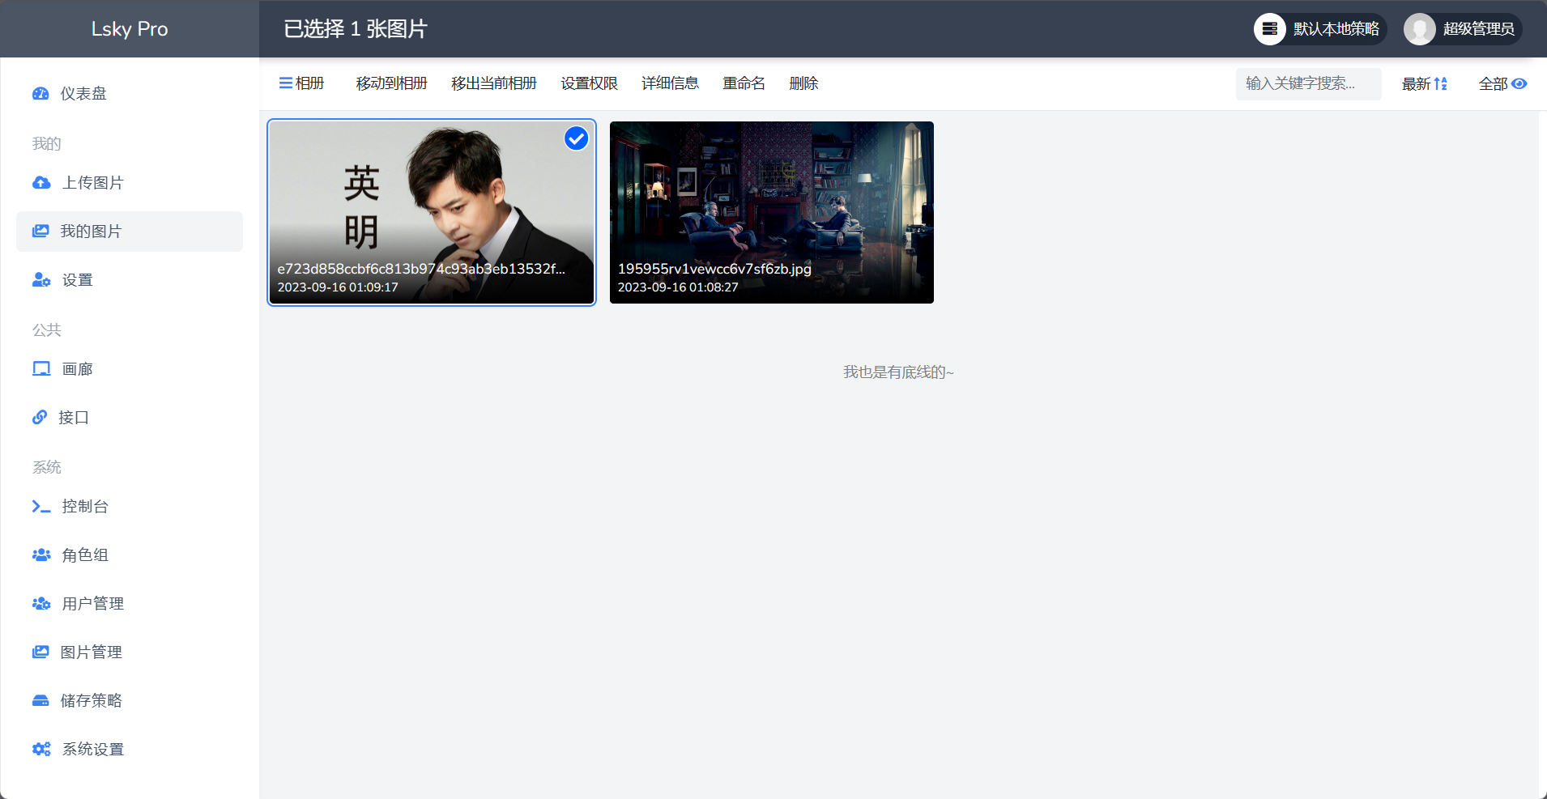1547x799 pixels.
Task: Switch to 图片管理 image management
Action: (x=92, y=652)
